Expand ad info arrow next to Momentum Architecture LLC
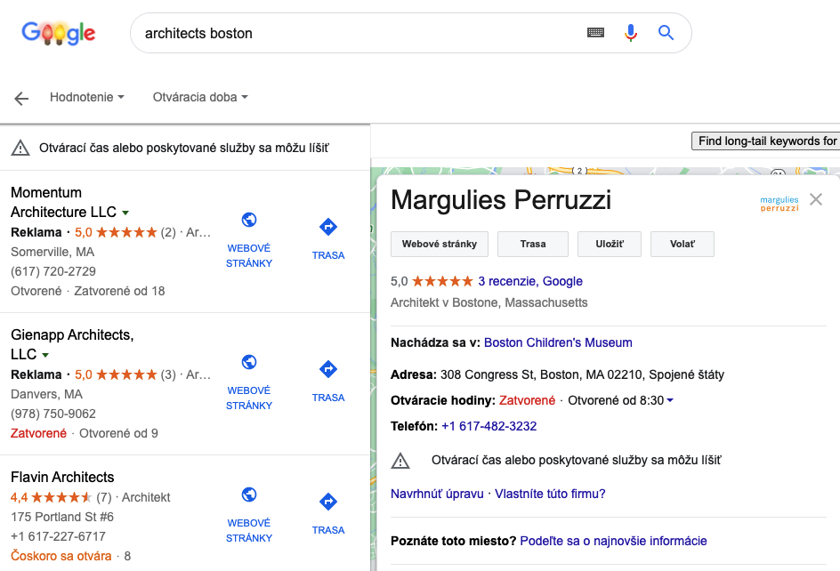 [125, 213]
